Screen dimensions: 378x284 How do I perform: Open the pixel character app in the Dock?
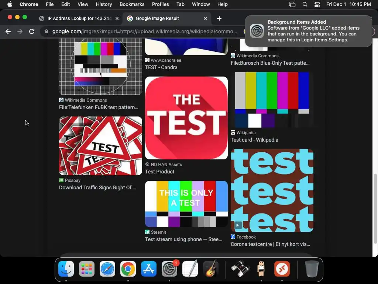click(x=261, y=269)
